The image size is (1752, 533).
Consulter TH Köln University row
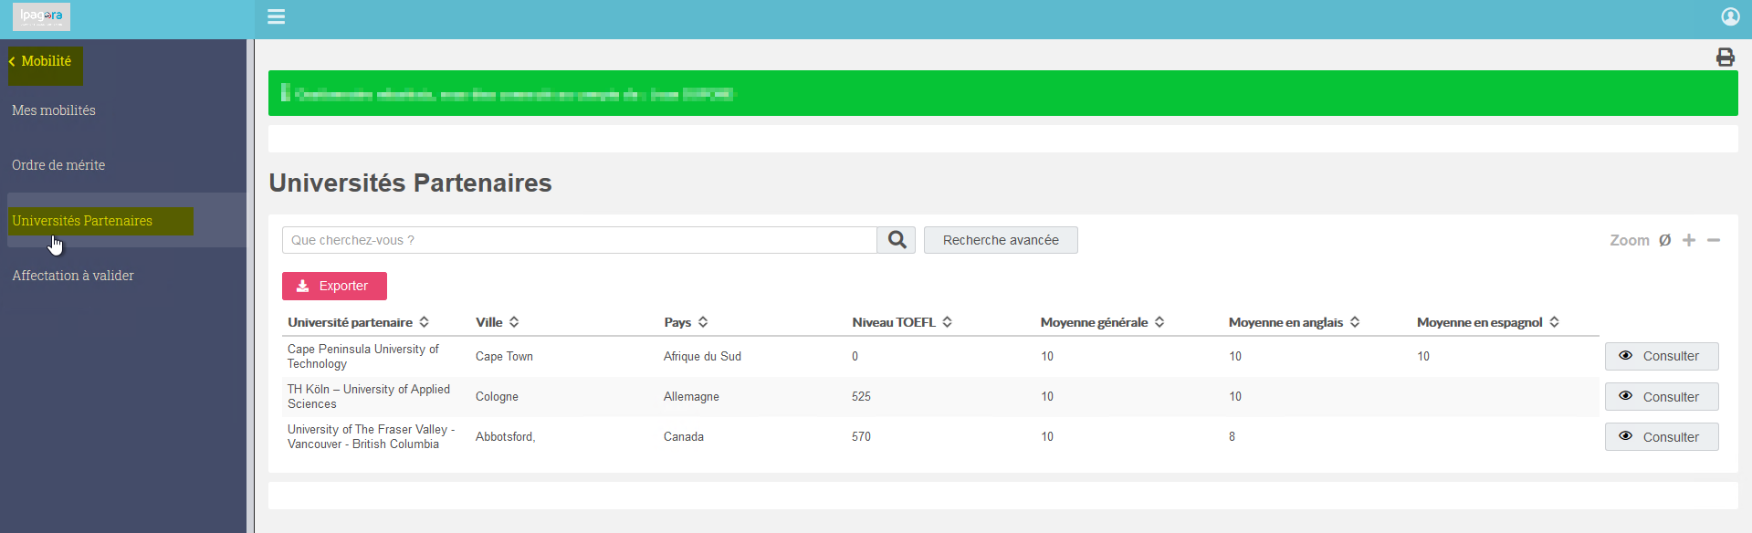pos(1662,397)
